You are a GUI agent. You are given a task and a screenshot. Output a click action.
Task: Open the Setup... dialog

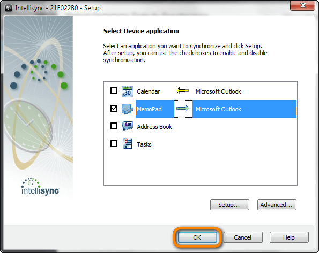pos(229,205)
